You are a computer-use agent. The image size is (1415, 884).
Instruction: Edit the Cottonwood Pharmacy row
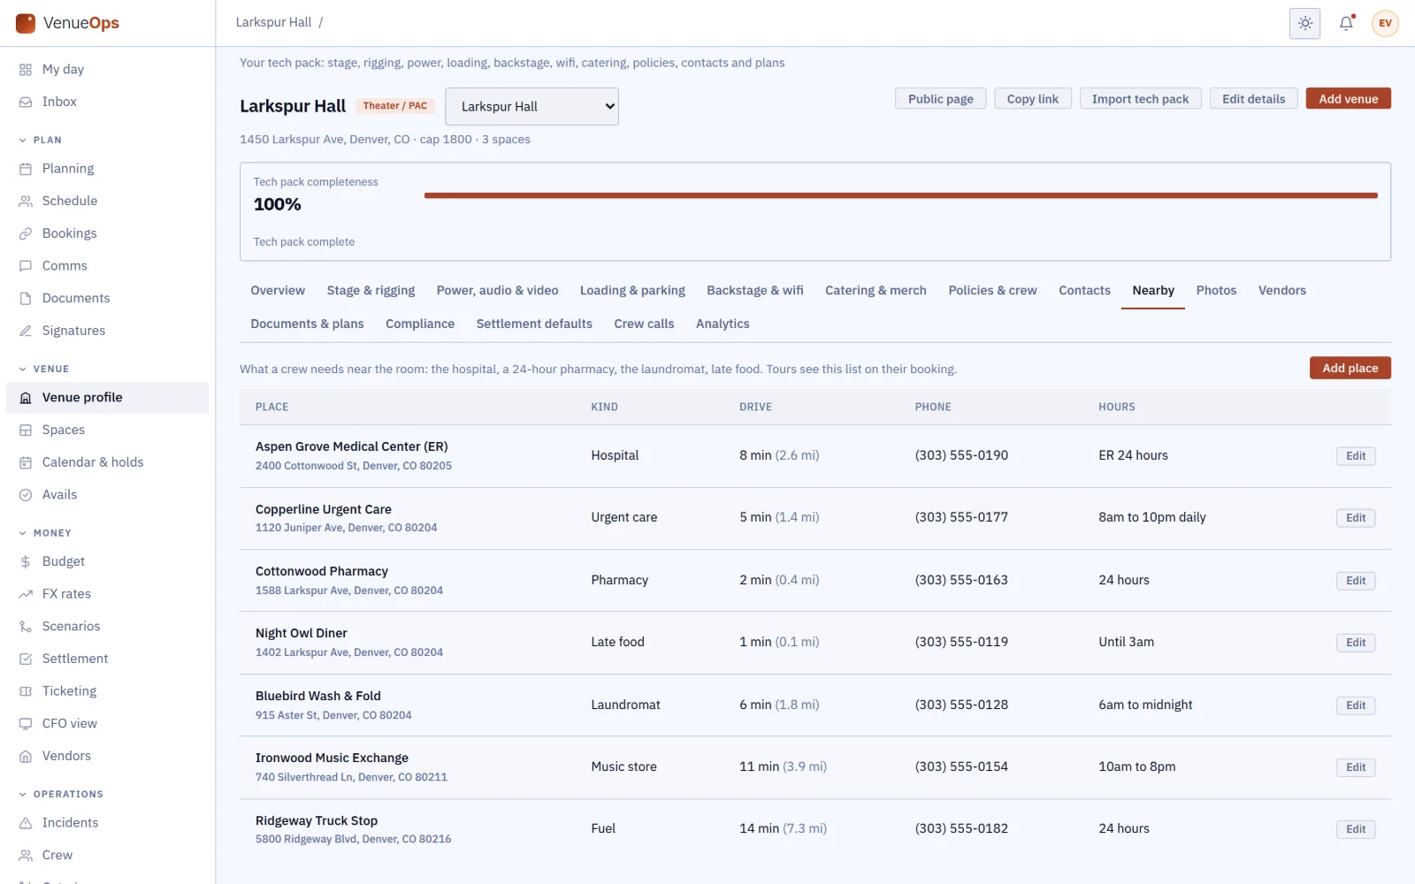tap(1356, 581)
